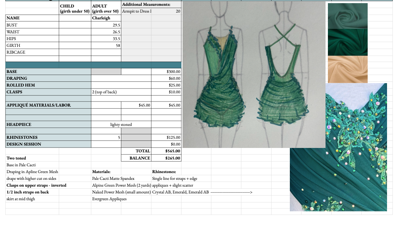Screen dimensions: 403x226
Task: Click the 'Draping in Apline Green Mesh' note
Action: pos(32,172)
